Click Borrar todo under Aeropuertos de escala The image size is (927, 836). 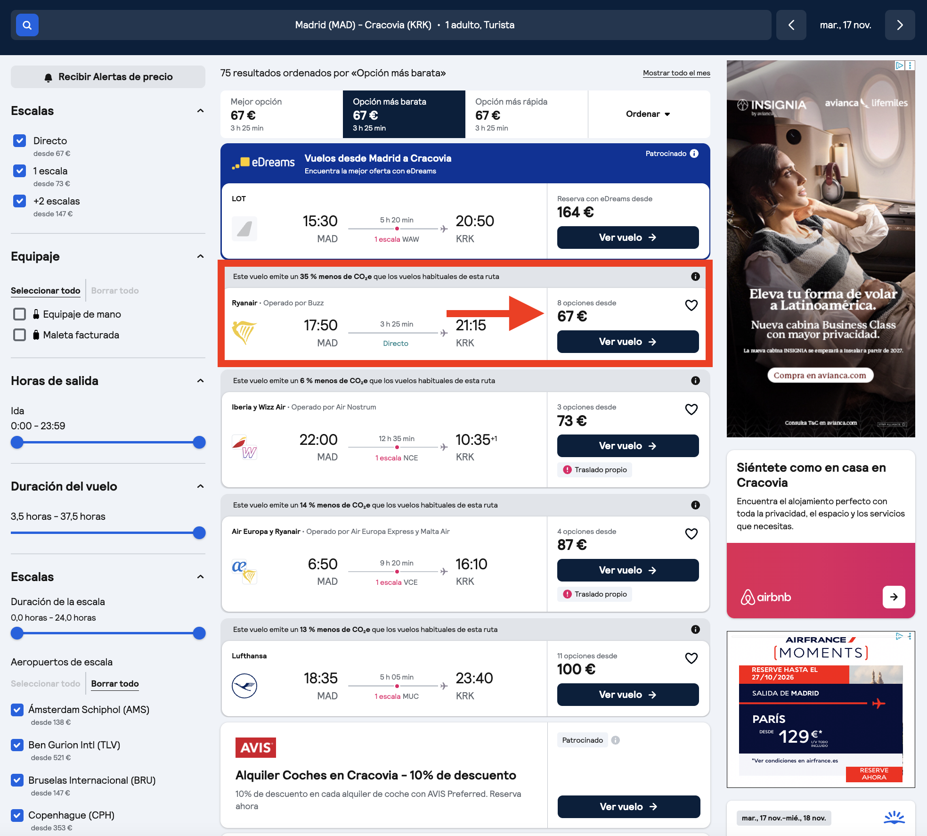pos(115,684)
